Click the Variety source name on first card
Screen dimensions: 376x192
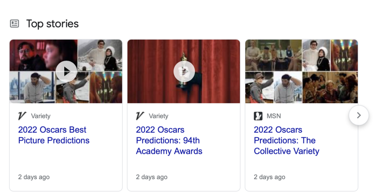pyautogui.click(x=41, y=116)
